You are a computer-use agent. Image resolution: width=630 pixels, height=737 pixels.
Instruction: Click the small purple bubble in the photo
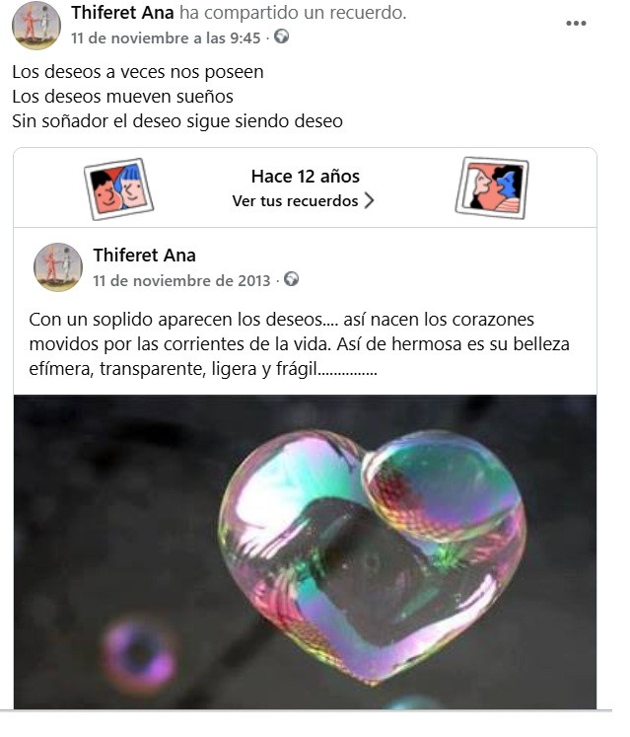coord(140,653)
